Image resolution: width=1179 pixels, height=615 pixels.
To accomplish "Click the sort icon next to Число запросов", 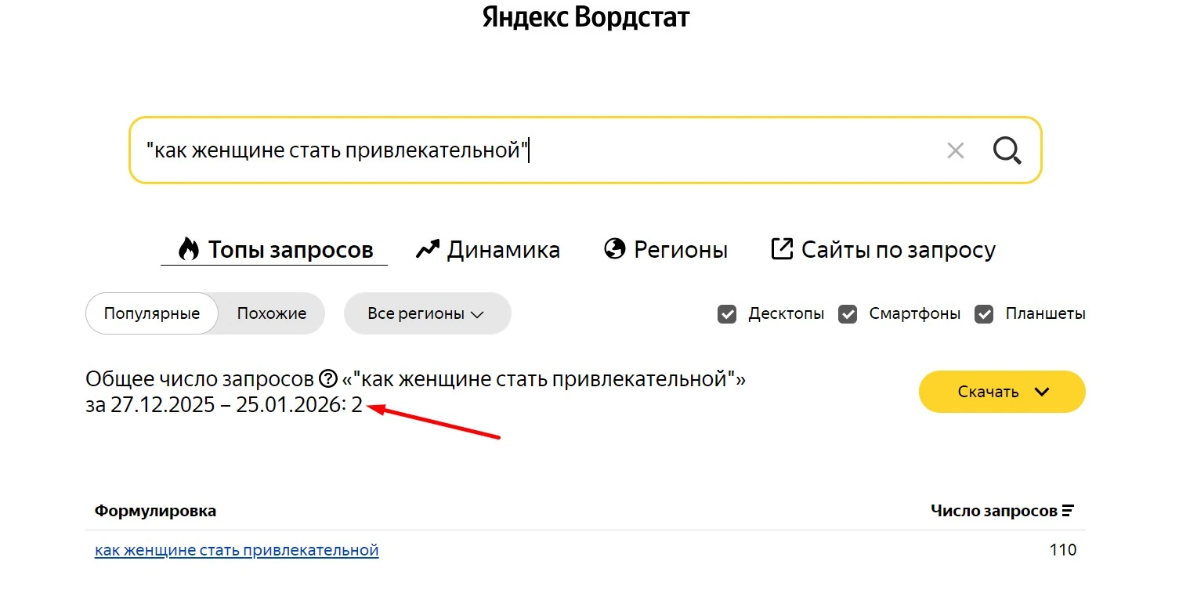I will (1068, 509).
